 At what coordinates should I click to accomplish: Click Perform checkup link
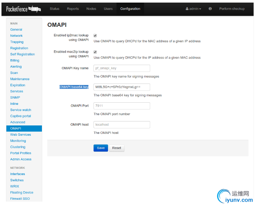(232, 9)
